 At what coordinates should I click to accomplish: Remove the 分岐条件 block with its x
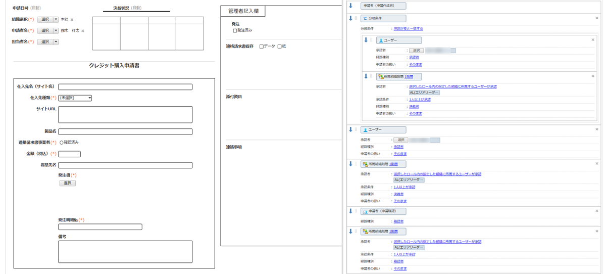(597, 18)
